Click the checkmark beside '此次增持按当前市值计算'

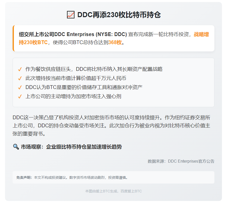pyautogui.click(x=20, y=78)
